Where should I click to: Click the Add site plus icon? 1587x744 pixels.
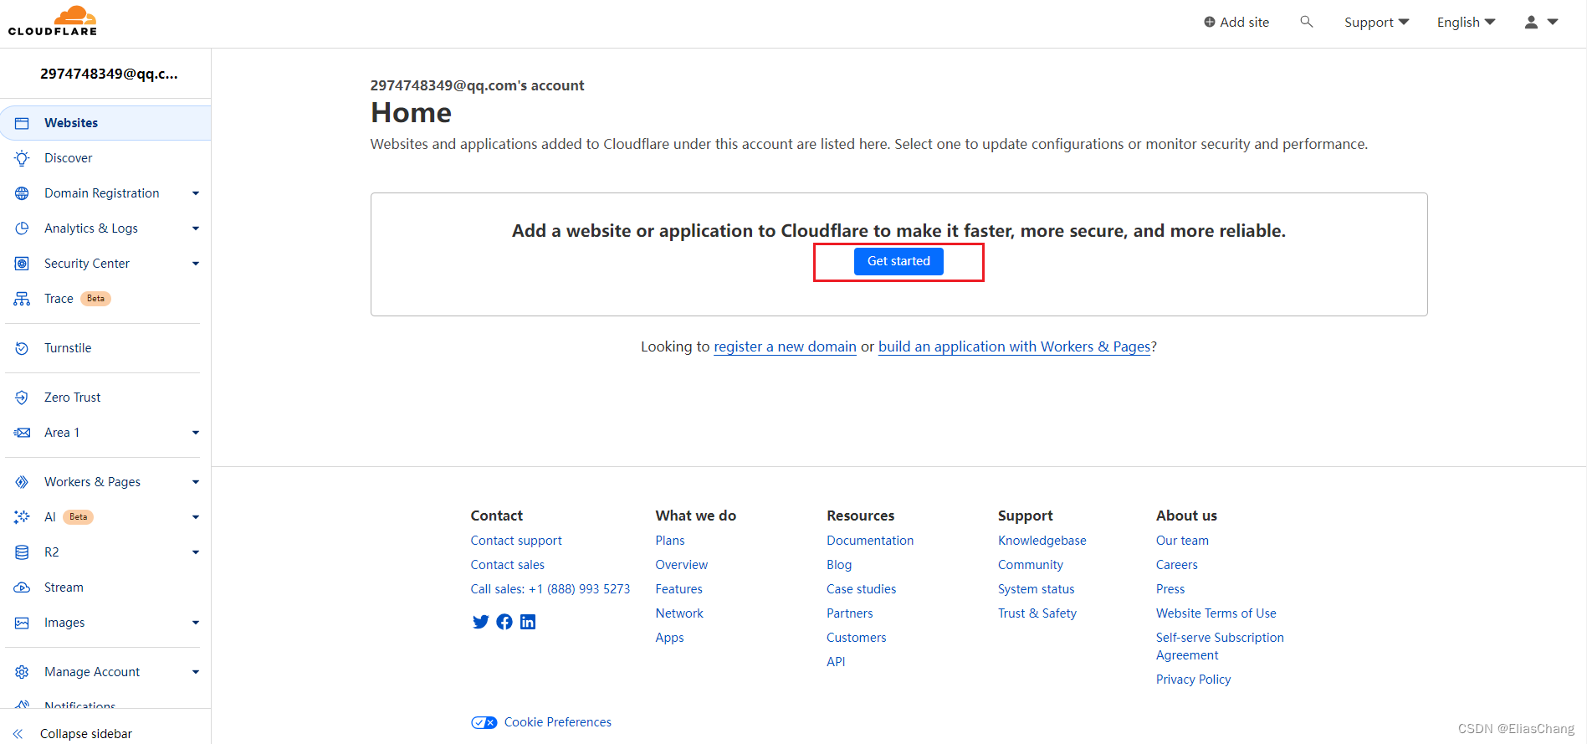pyautogui.click(x=1210, y=22)
